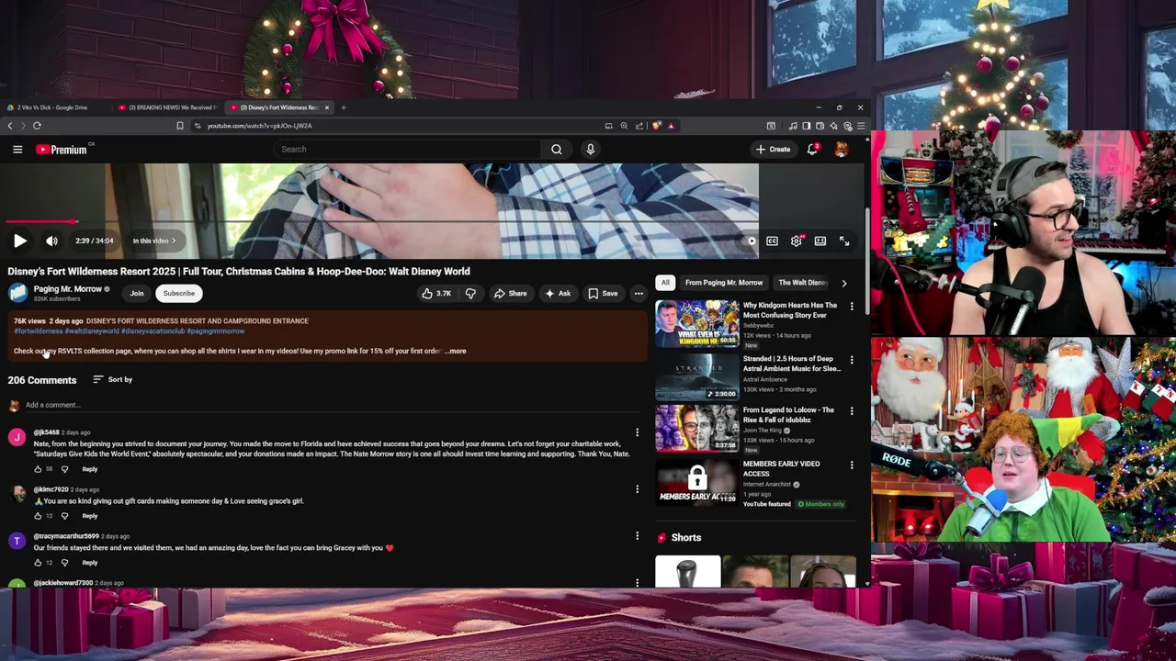Open the YouTube hamburger guide menu
This screenshot has height=661, width=1176.
[17, 149]
